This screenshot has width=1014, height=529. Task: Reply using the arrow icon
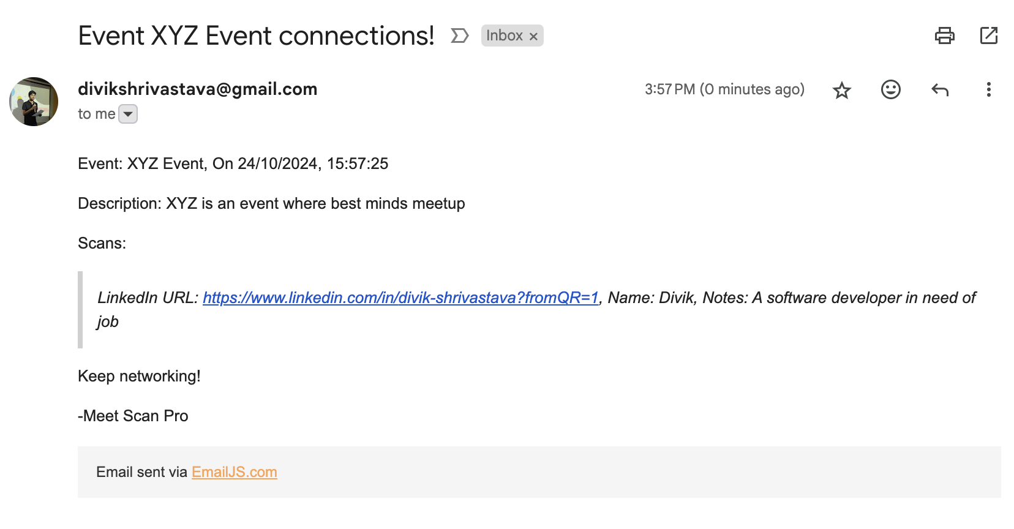940,90
